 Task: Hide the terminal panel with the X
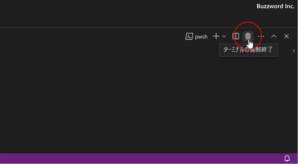[x=287, y=36]
